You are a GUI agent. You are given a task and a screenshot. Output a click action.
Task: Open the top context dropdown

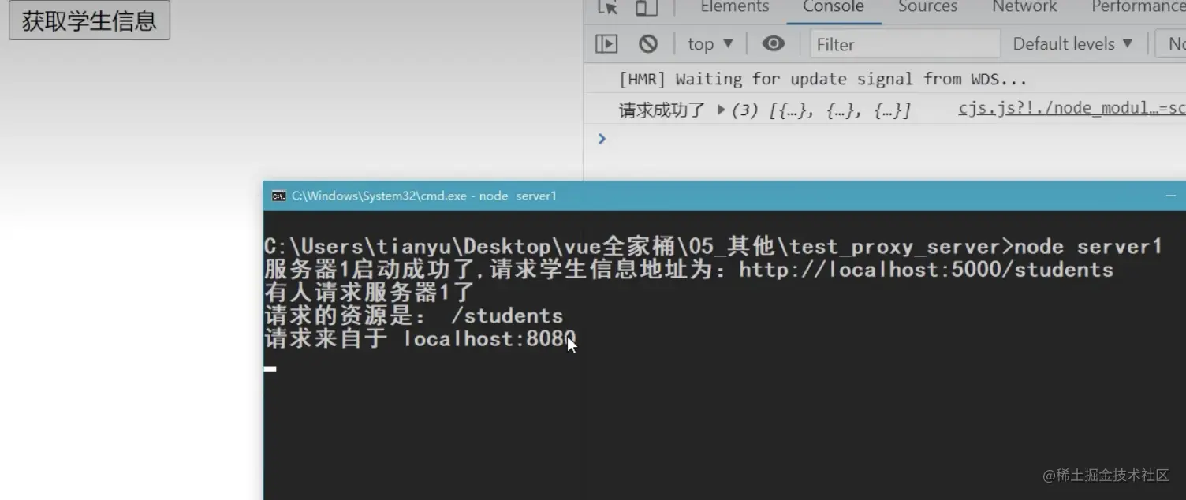(710, 44)
